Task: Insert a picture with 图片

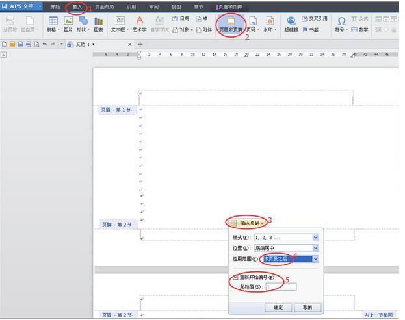Action: click(x=68, y=24)
